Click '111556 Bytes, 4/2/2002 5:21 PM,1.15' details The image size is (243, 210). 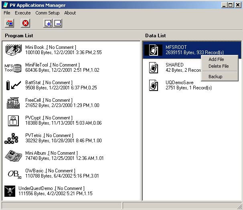55,194
